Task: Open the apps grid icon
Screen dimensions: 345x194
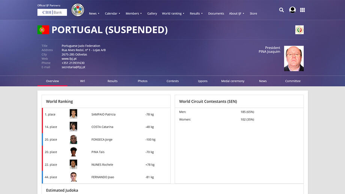Action: 302,10
